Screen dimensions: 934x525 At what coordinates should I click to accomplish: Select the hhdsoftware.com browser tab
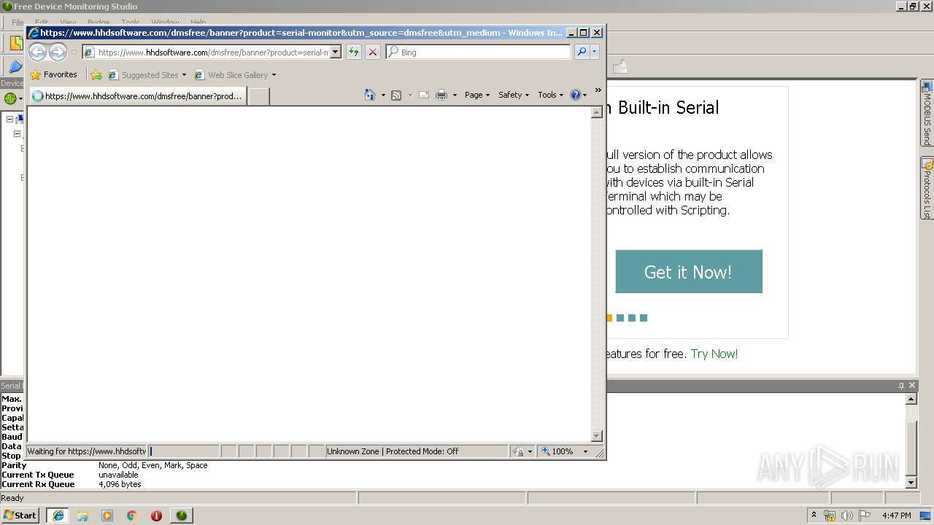click(137, 96)
